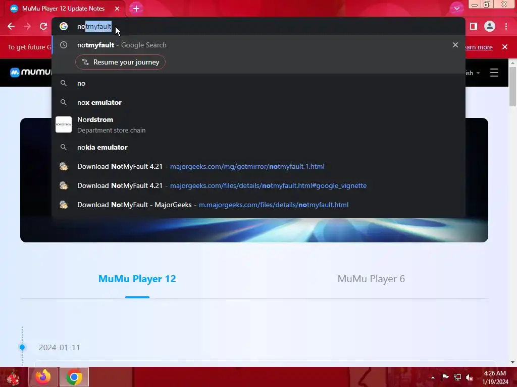Screen dimensions: 517x387
Task: Open the Action Center flag icon
Action: point(445,377)
